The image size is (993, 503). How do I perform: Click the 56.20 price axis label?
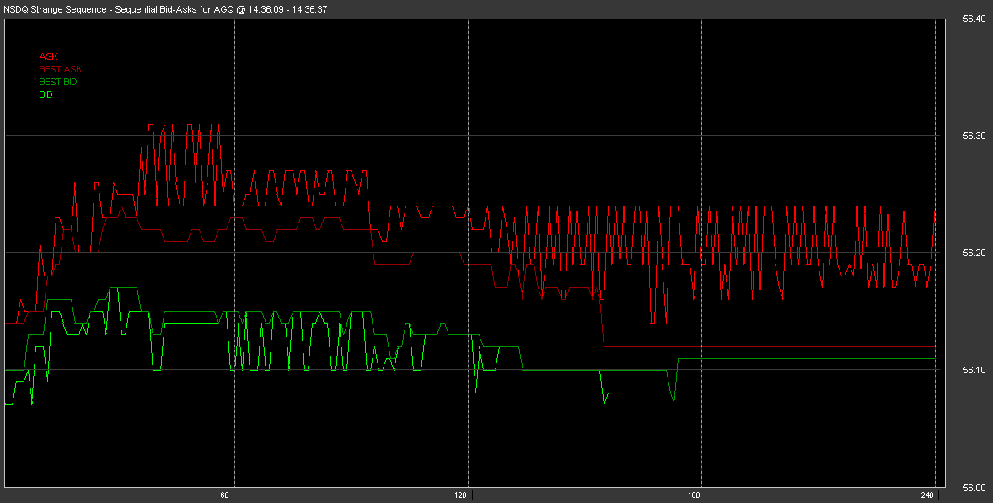coord(974,253)
